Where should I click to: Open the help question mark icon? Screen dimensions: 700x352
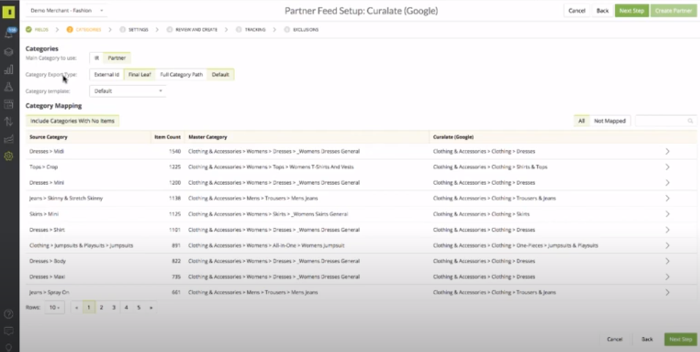point(9,314)
